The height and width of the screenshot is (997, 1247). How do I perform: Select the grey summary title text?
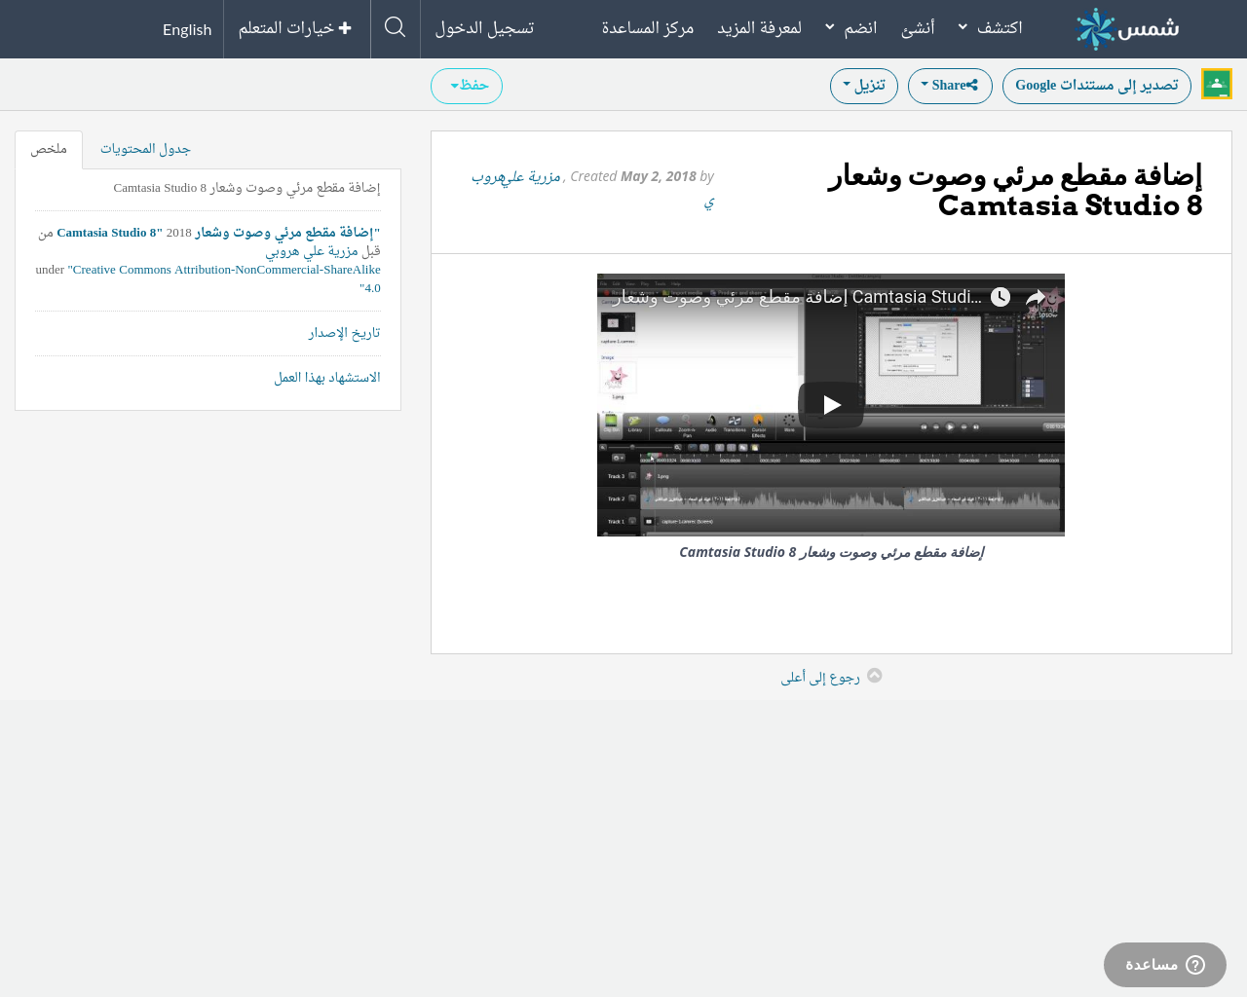[246, 188]
